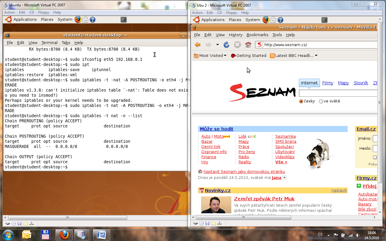Open Virtual PC from Windows taskbar

tap(81, 234)
